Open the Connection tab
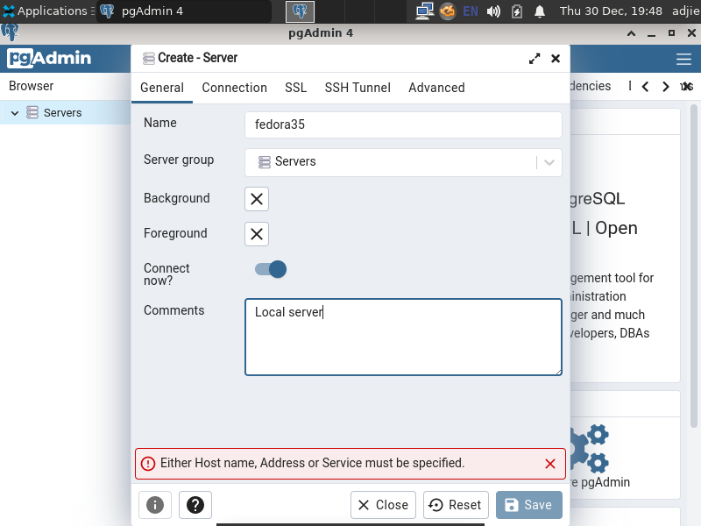This screenshot has height=526, width=701. coord(234,88)
